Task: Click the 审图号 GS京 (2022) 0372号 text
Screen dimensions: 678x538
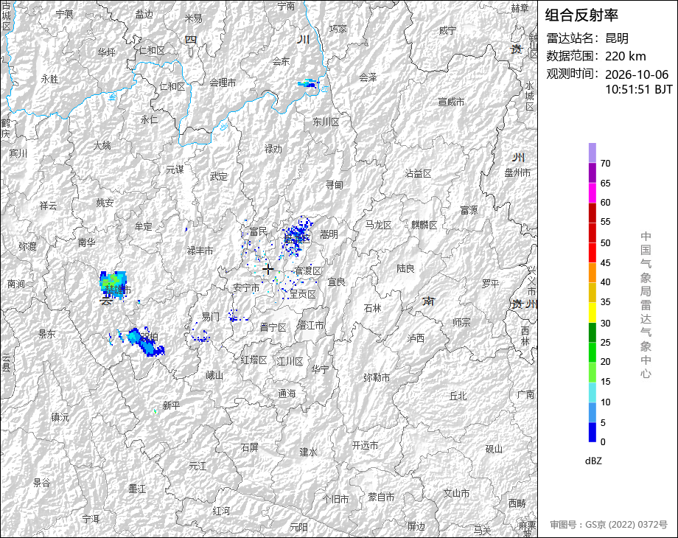Action: point(609,525)
